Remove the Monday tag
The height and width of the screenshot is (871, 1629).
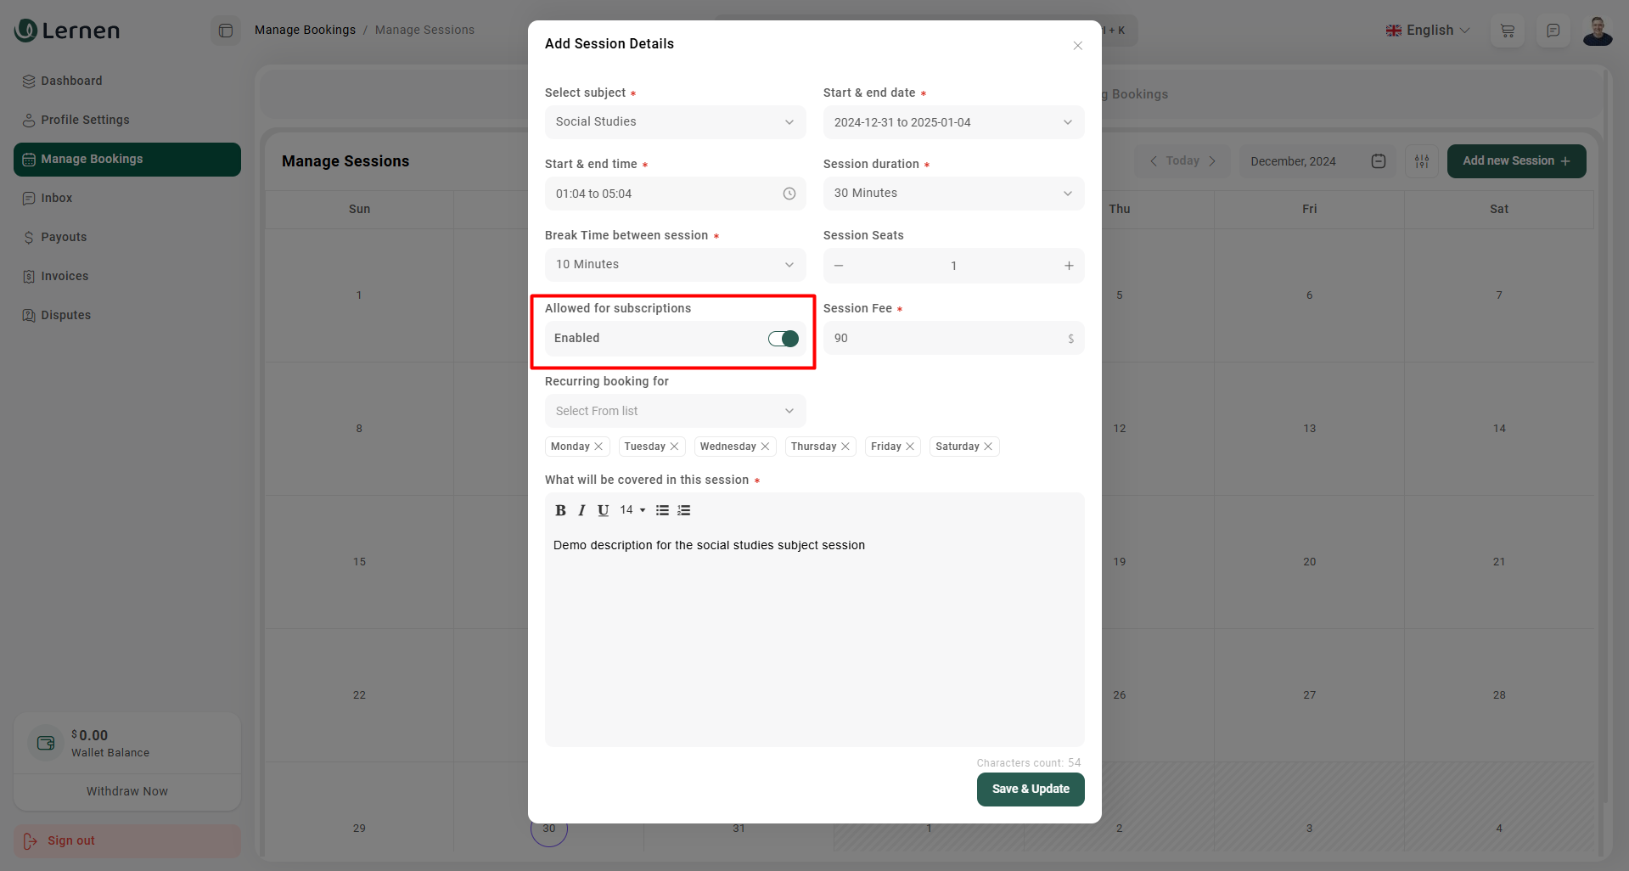[x=598, y=447]
